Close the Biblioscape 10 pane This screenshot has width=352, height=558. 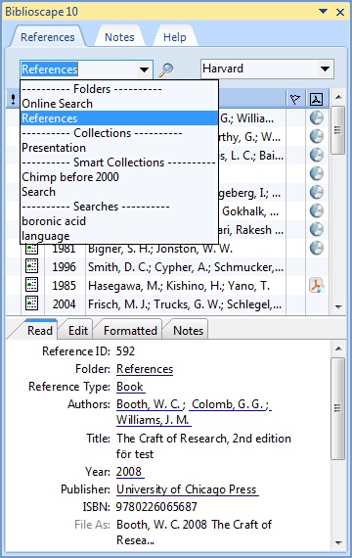point(340,12)
